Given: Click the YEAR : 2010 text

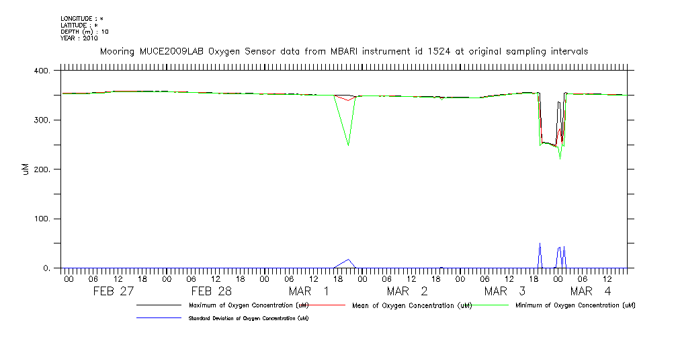Looking at the screenshot, I should coord(79,38).
